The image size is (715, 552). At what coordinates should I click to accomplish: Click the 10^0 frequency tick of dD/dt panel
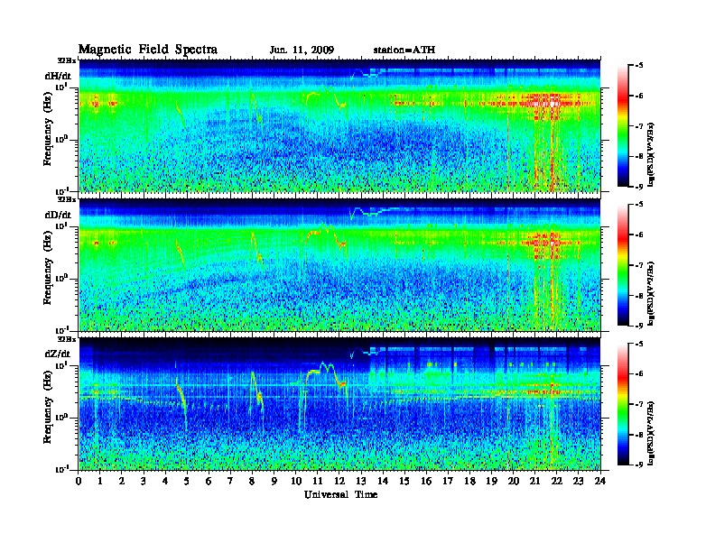click(60, 278)
